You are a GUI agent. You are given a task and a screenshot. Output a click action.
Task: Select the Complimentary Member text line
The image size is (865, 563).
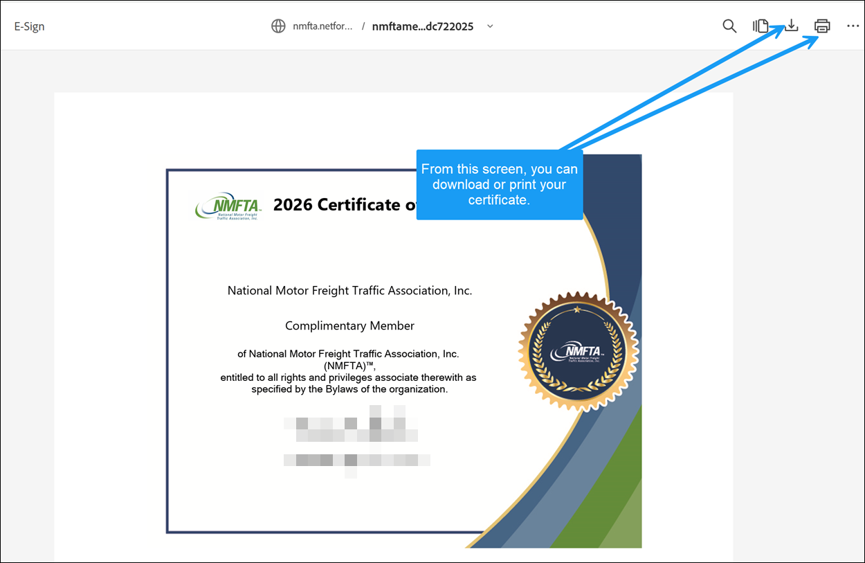click(x=349, y=325)
